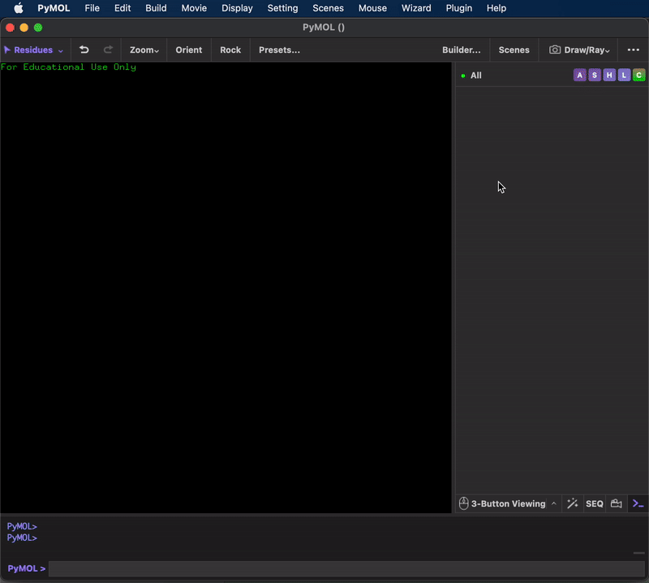
Task: Open the Display menu
Action: click(237, 8)
